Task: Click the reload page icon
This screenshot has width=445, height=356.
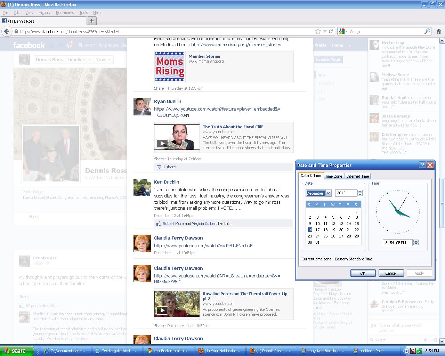Action: [331, 31]
